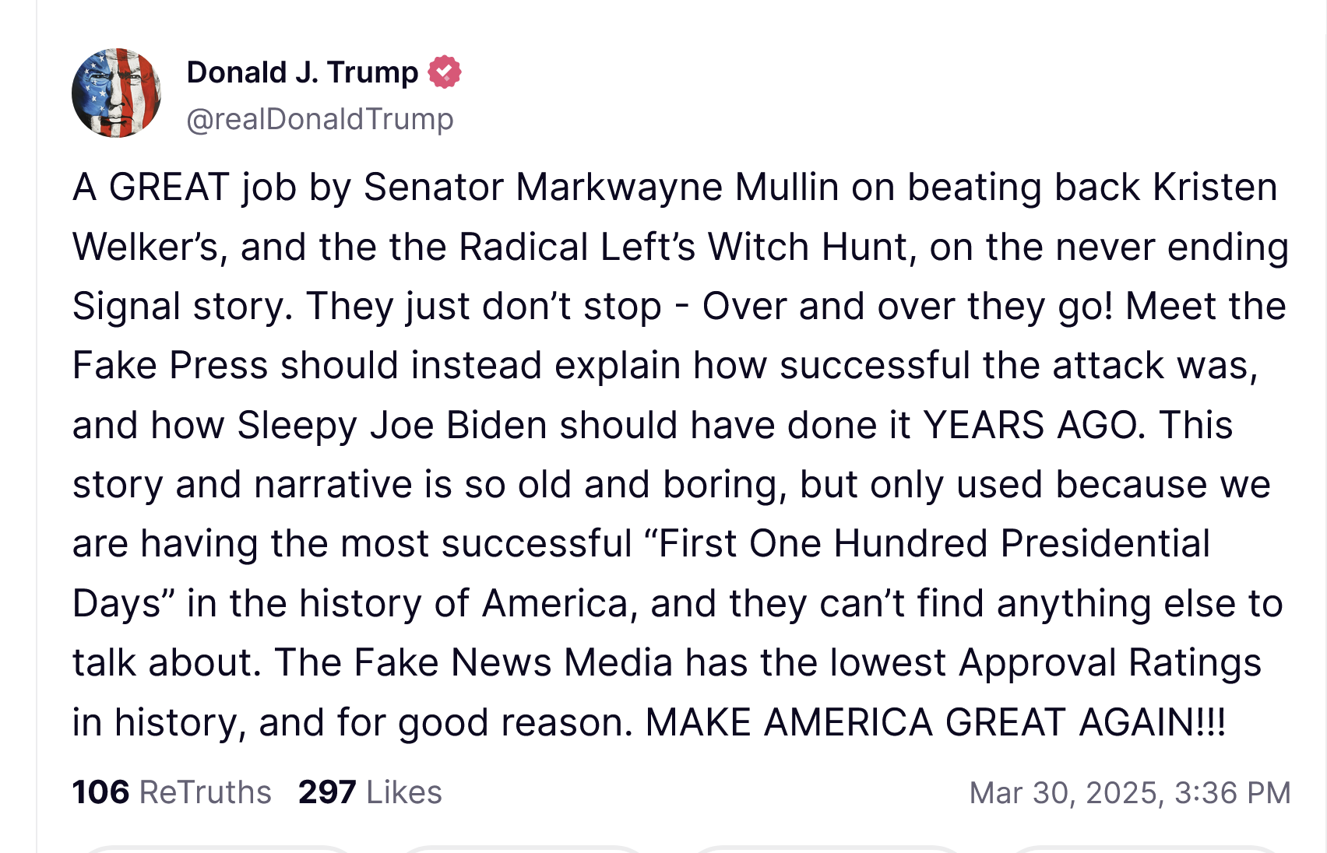The height and width of the screenshot is (853, 1327).
Task: Click the capitalized words "YEARS AGO"
Action: point(1034,425)
